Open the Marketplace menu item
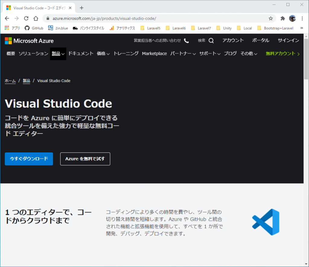 pyautogui.click(x=154, y=54)
